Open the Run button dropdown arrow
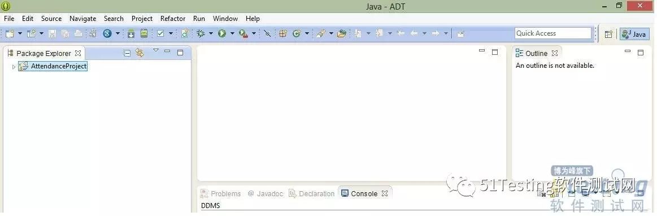The height and width of the screenshot is (216, 657). click(232, 33)
